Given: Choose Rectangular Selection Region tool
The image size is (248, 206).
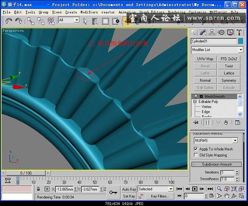Looking at the screenshot, I should (x=105, y=21).
